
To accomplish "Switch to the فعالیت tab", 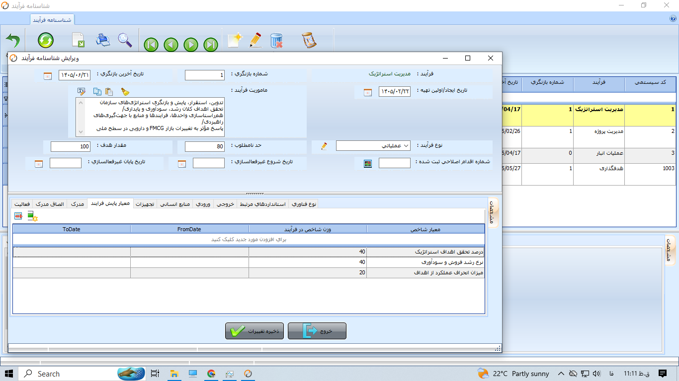I will coord(22,204).
